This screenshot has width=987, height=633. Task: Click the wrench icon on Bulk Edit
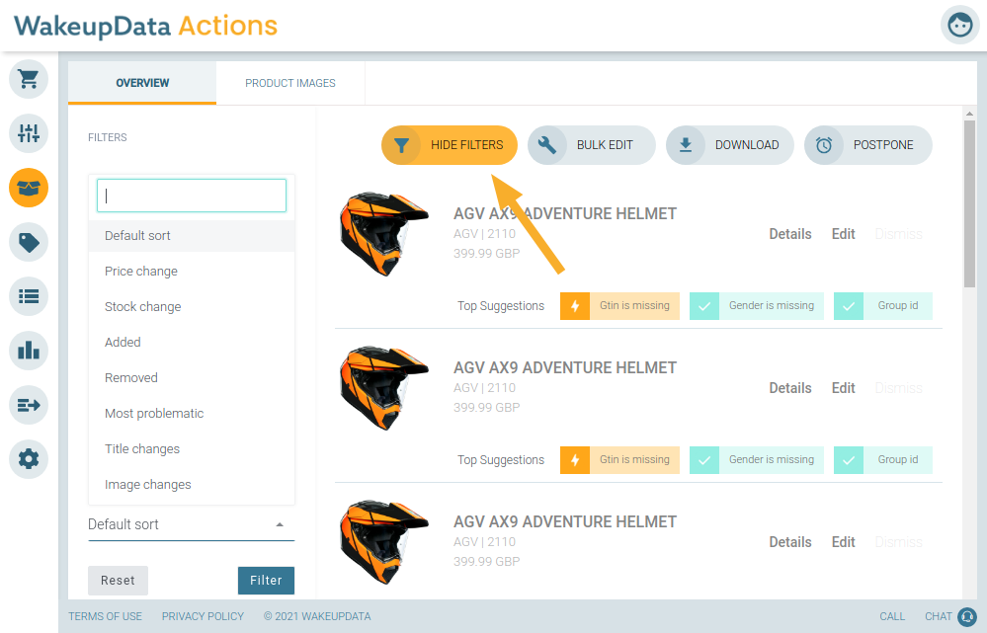[547, 145]
